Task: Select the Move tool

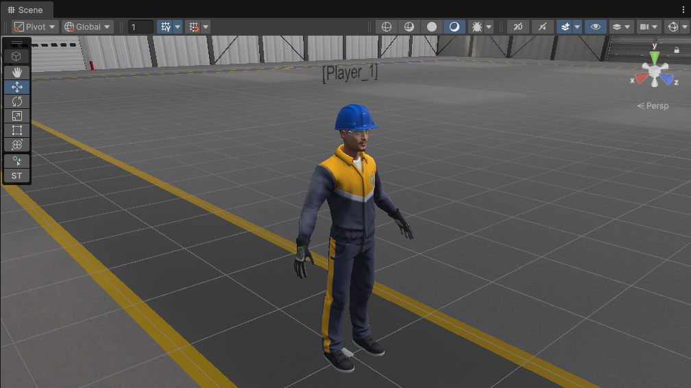Action: [x=17, y=87]
